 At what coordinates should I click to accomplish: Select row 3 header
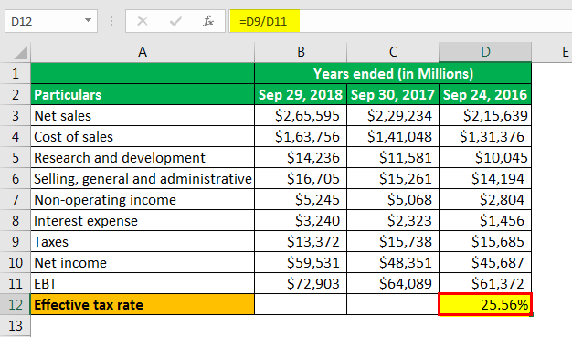[16, 116]
